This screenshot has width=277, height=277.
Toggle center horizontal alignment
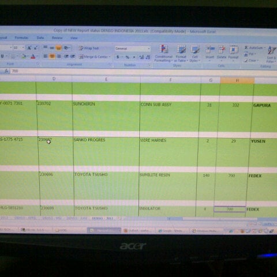[x=52, y=57]
